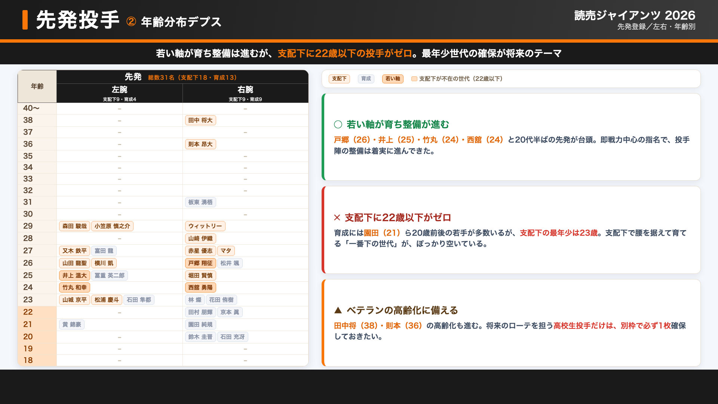Viewport: 718px width, 404px height.
Task: Select the ウィットリー player tag
Action: (205, 226)
